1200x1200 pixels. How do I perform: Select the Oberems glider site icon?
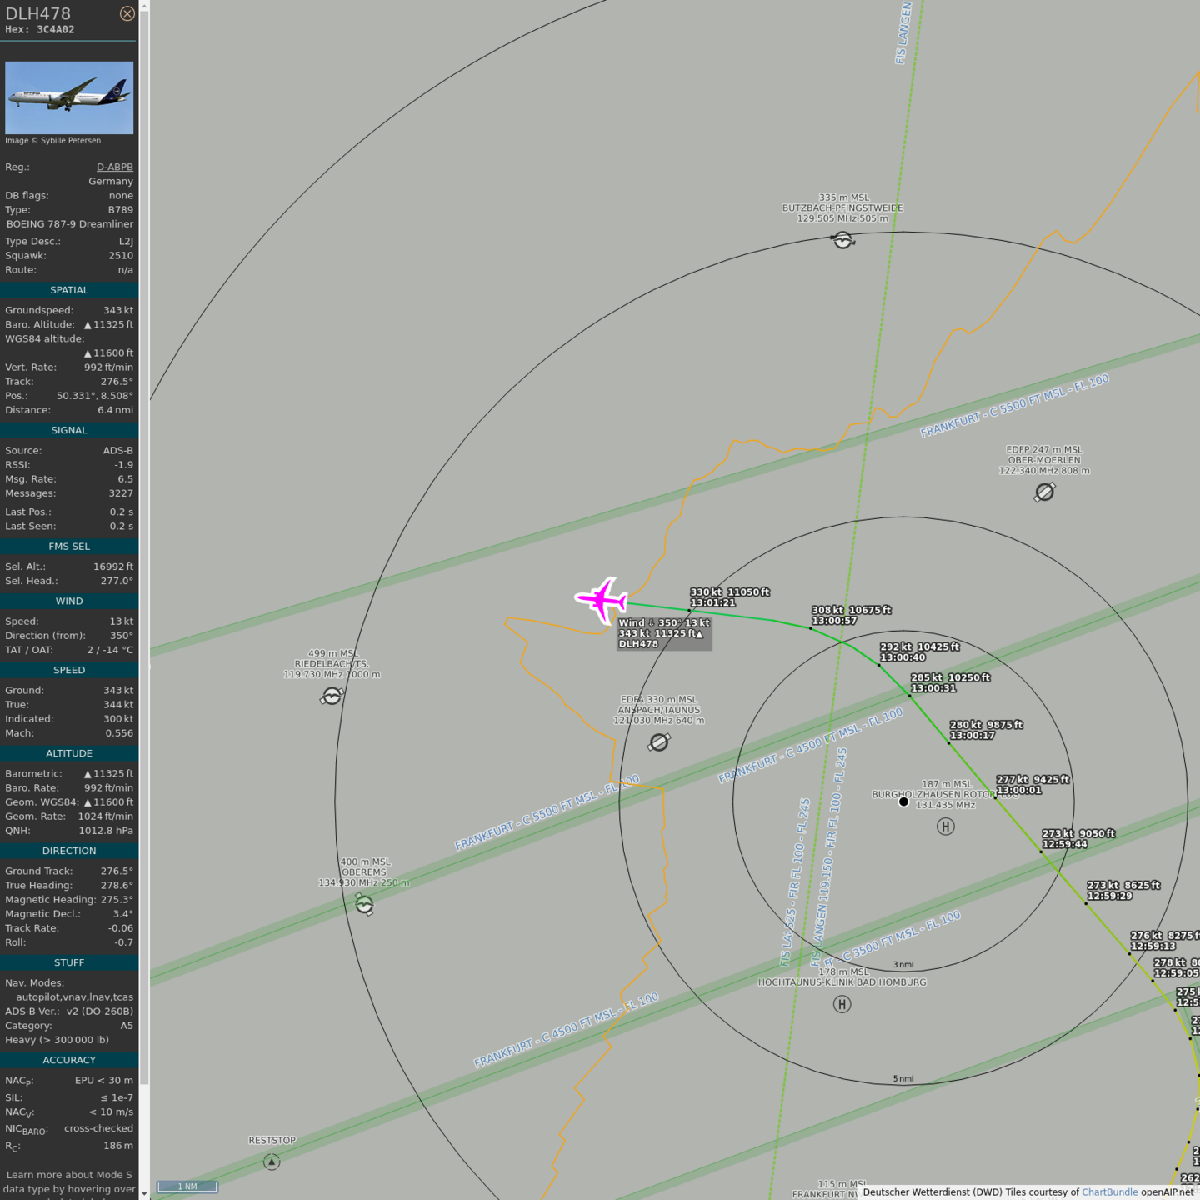[364, 904]
